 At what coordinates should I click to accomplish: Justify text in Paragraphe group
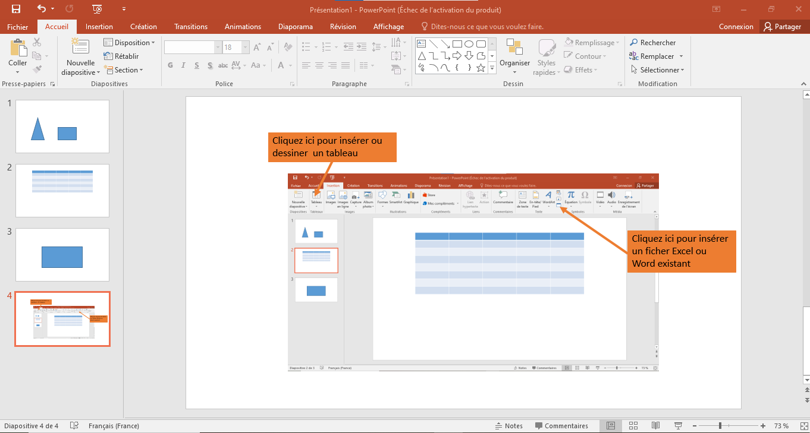coord(346,65)
